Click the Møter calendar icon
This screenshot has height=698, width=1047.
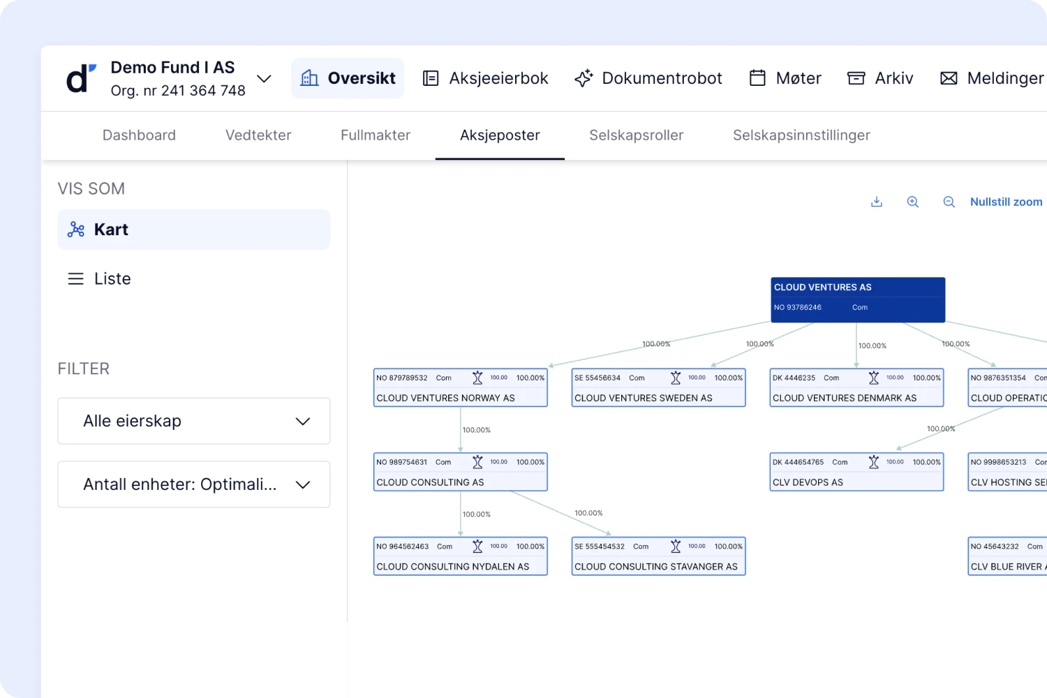[x=757, y=78]
